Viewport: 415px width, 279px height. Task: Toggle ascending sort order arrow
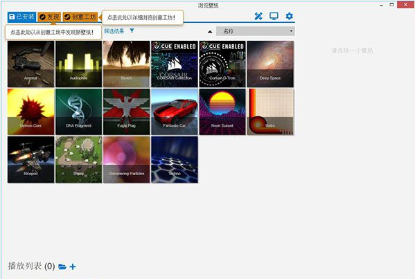210,32
